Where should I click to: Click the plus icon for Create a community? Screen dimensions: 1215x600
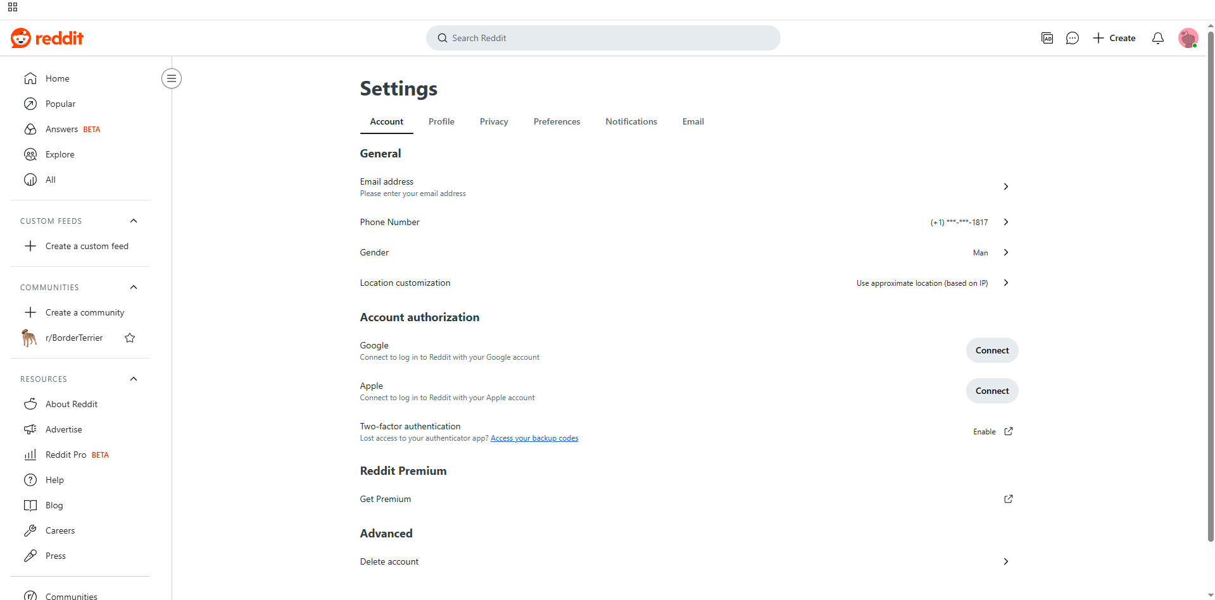[x=30, y=312]
